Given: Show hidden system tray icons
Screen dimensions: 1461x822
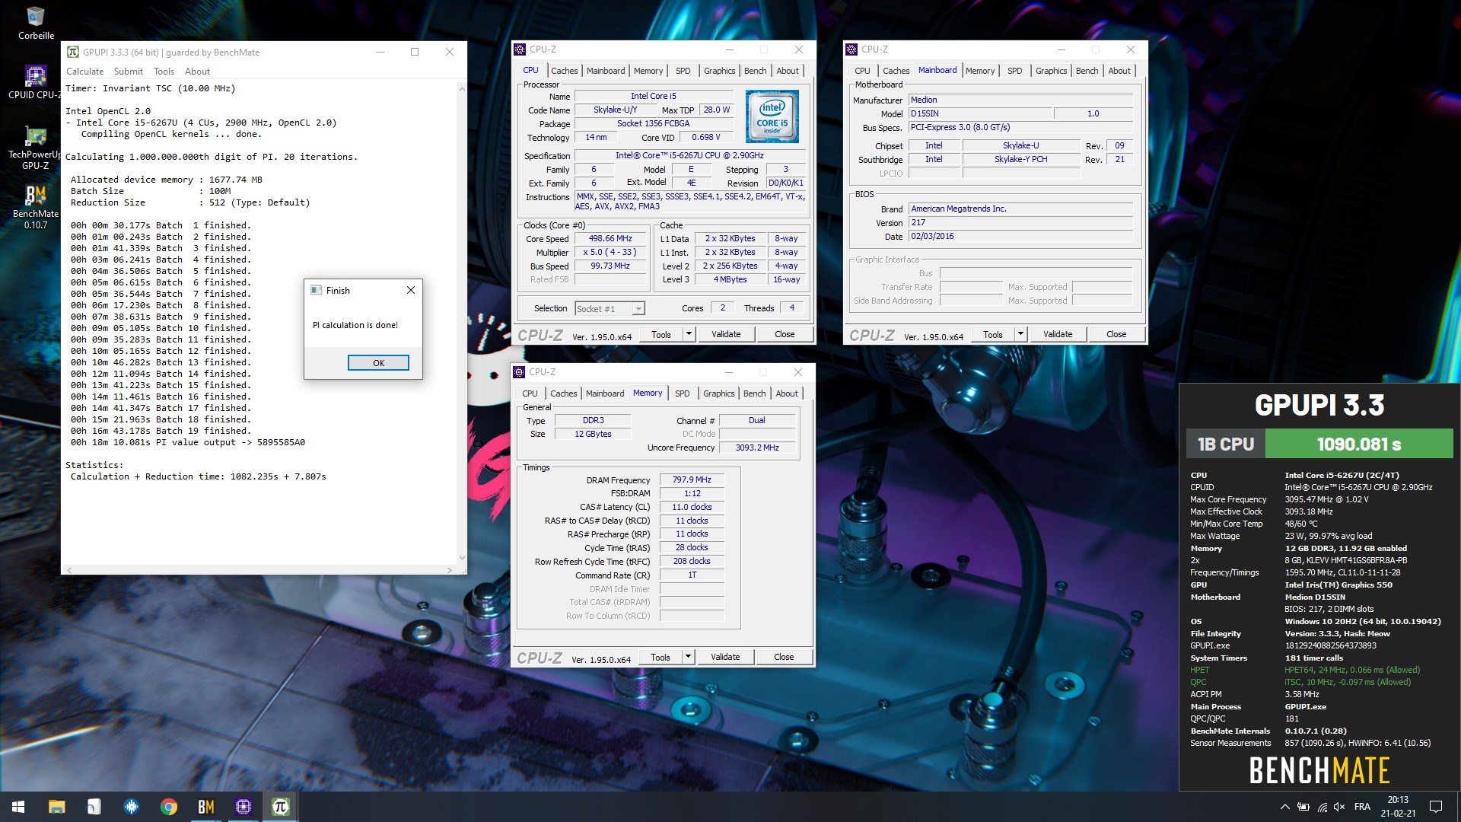Looking at the screenshot, I should (x=1284, y=807).
